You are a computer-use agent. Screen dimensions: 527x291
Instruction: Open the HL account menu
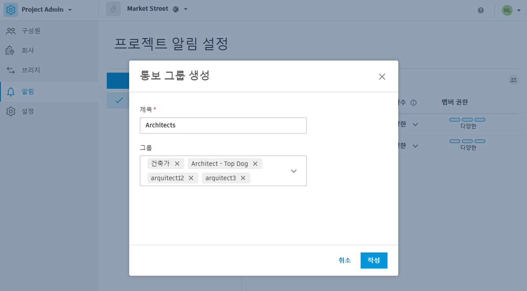(x=510, y=10)
